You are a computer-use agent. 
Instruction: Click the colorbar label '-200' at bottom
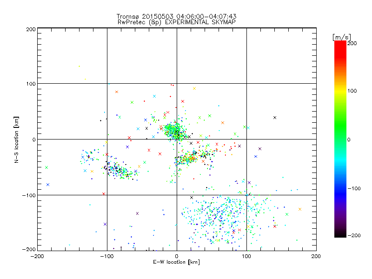354,235
